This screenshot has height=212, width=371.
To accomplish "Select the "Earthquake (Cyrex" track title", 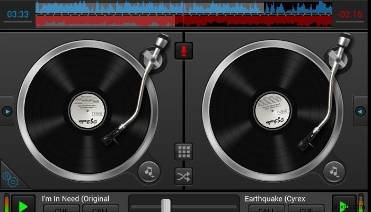I will (275, 199).
